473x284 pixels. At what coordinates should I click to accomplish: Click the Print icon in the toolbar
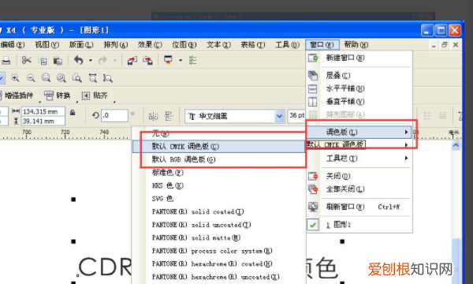click(6, 61)
